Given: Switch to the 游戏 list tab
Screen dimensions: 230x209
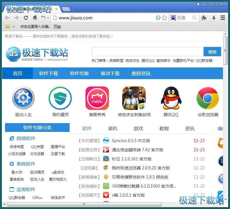Looking at the screenshot, I should point(138,128).
